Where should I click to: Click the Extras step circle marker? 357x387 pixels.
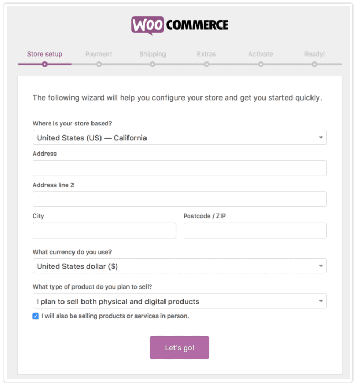coord(206,65)
